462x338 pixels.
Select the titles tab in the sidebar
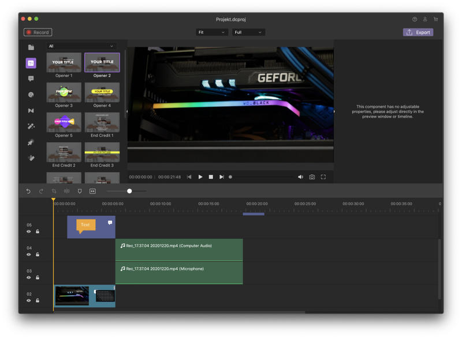click(31, 63)
